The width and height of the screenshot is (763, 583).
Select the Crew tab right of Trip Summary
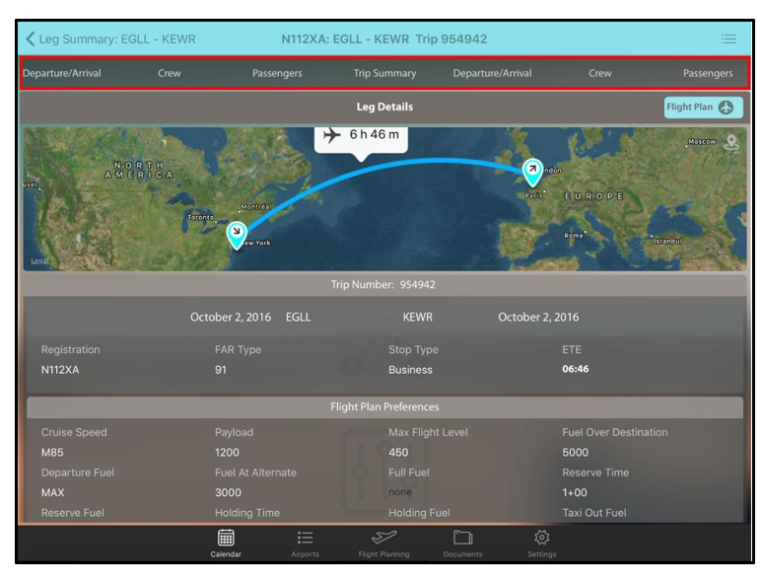(599, 73)
